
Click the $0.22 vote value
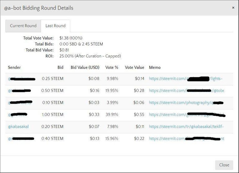[139, 139]
